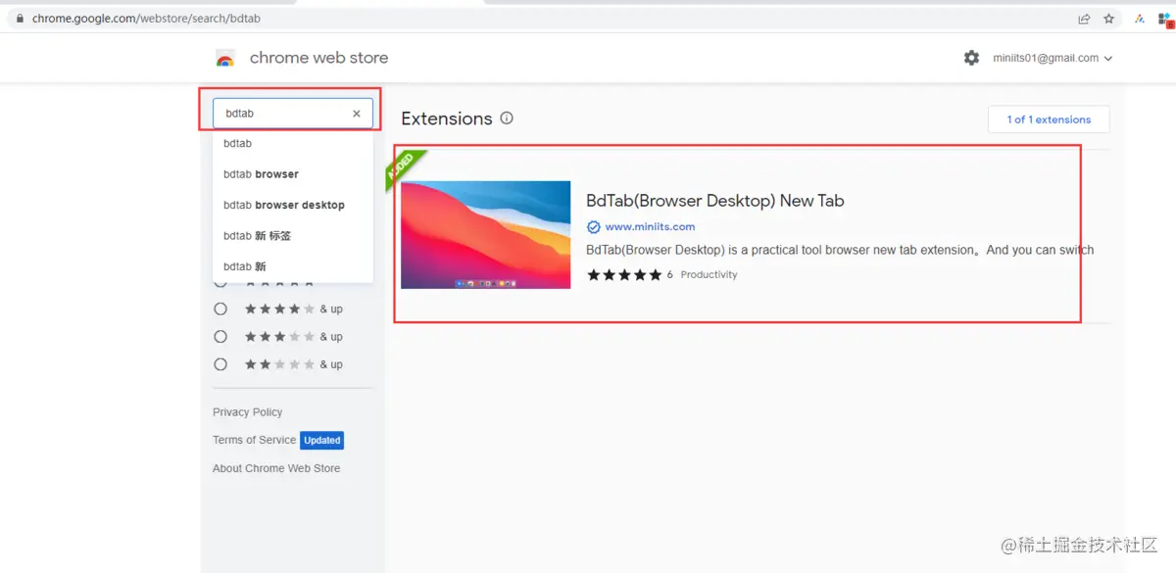The height and width of the screenshot is (573, 1176).
Task: Visit the www.miniits.com publisher link
Action: pos(650,226)
